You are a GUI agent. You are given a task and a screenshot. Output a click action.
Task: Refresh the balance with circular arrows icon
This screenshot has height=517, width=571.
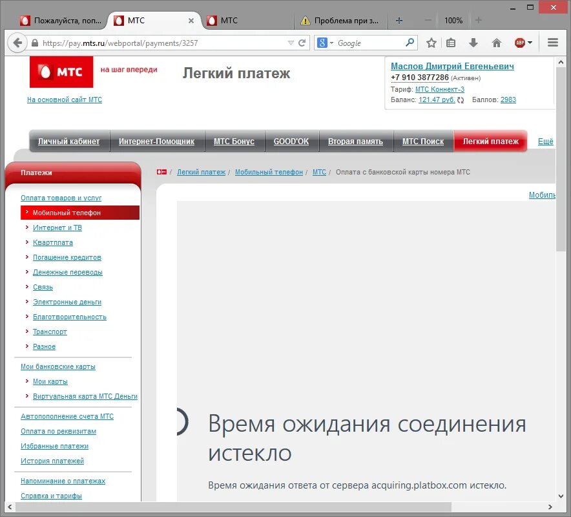click(461, 100)
